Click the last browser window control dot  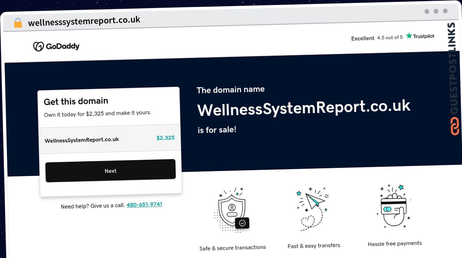tap(445, 11)
